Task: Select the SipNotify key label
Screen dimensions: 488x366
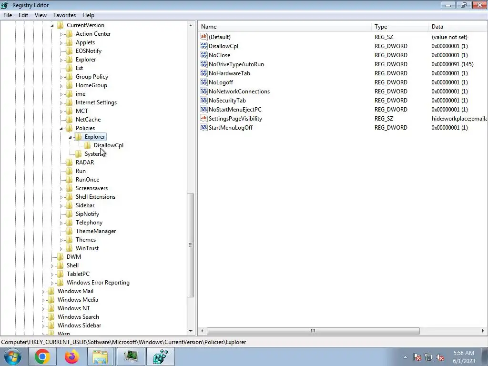Action: pos(88,214)
